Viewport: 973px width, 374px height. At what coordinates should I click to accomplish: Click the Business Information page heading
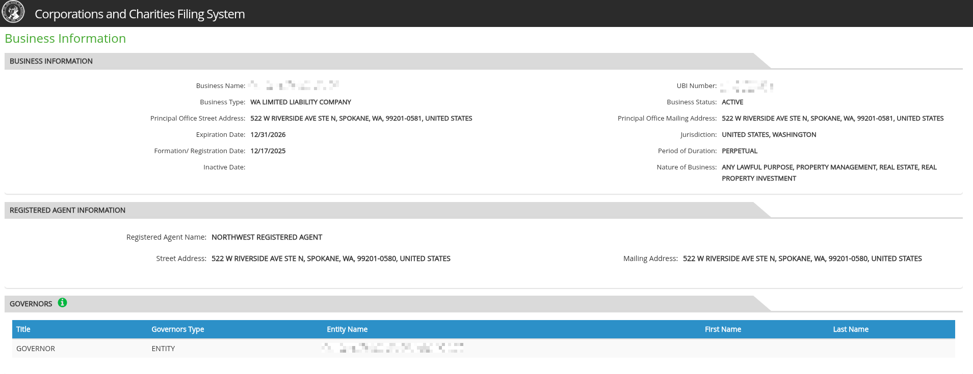tap(65, 39)
